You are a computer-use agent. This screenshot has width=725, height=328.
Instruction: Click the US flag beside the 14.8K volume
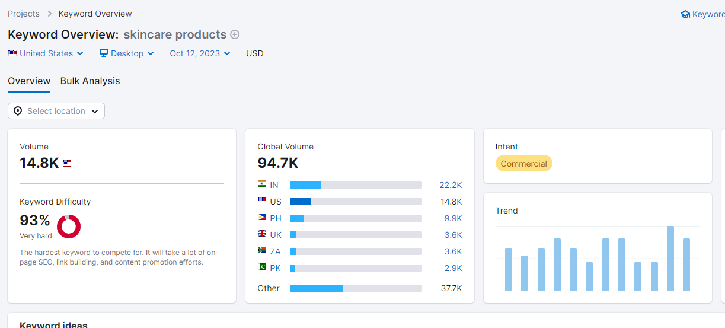[x=67, y=163]
